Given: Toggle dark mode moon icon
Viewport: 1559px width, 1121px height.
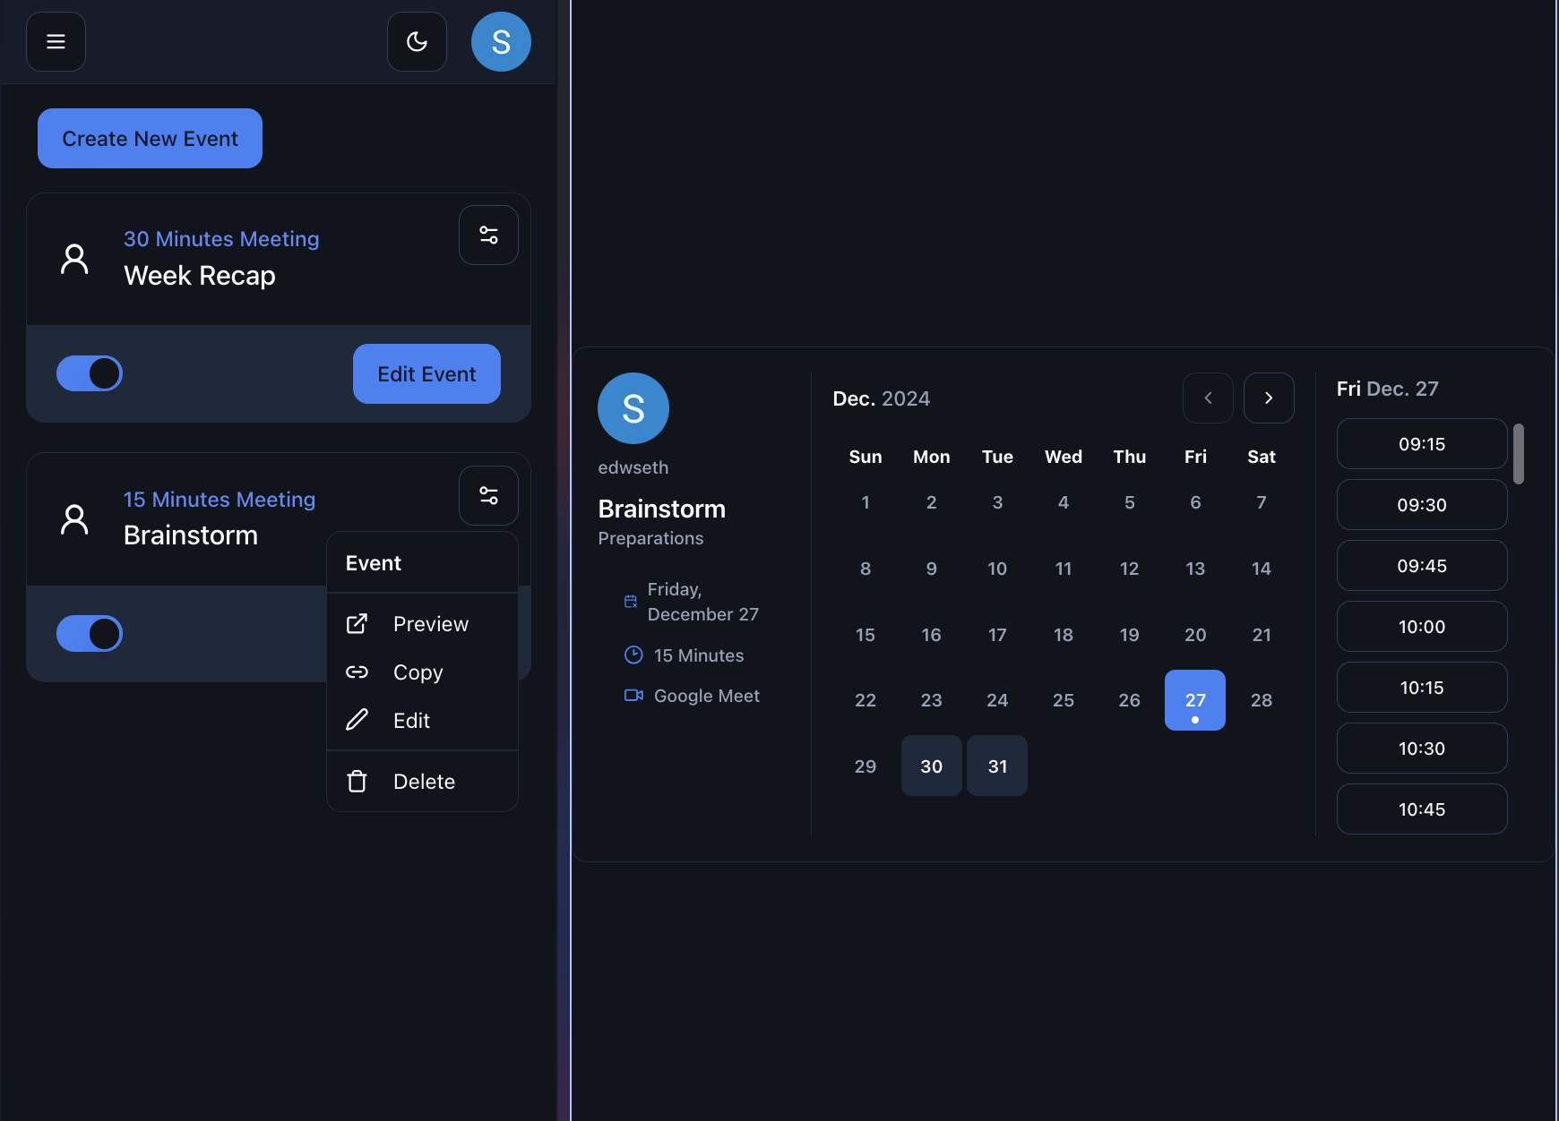Looking at the screenshot, I should coord(417,41).
